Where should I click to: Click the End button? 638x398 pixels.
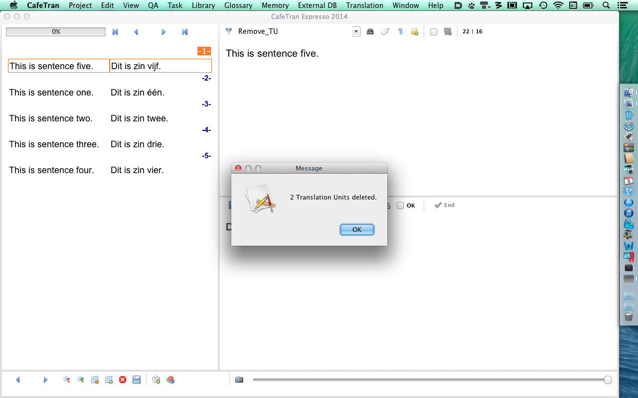pos(444,205)
